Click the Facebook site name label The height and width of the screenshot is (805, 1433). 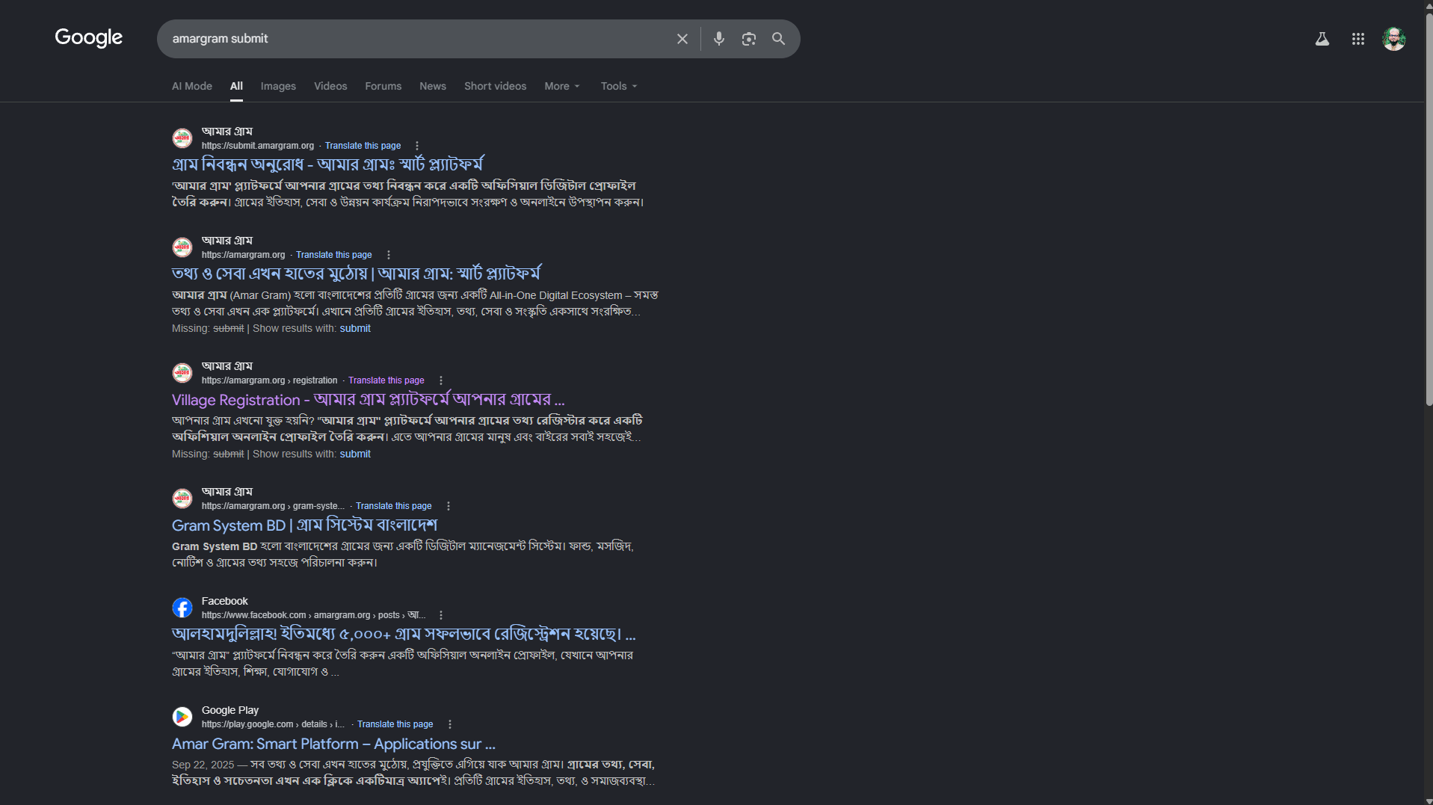pos(224,601)
